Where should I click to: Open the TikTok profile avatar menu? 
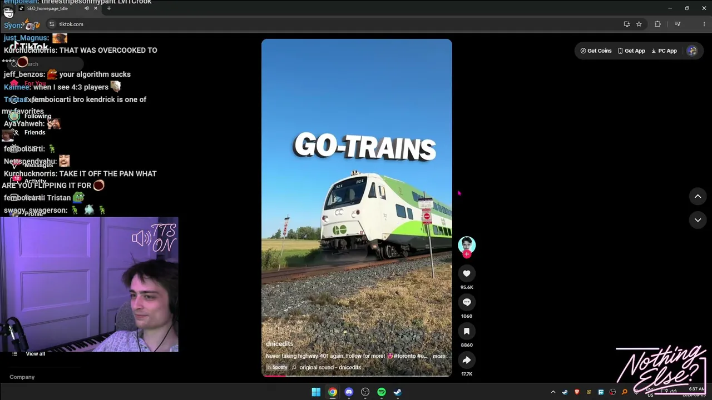[x=692, y=51]
